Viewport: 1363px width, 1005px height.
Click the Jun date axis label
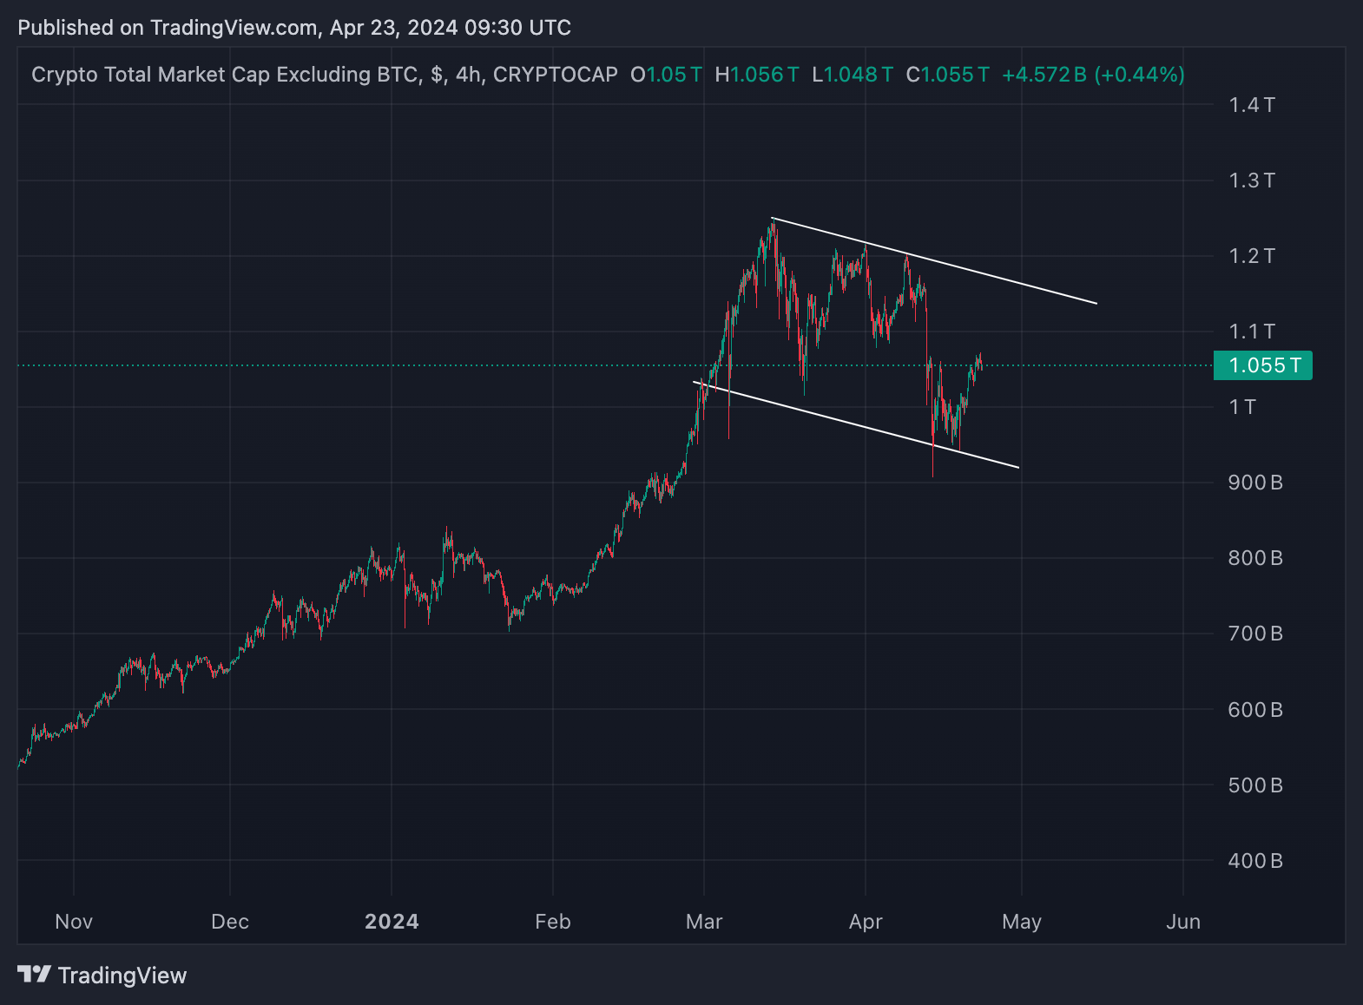pyautogui.click(x=1183, y=922)
